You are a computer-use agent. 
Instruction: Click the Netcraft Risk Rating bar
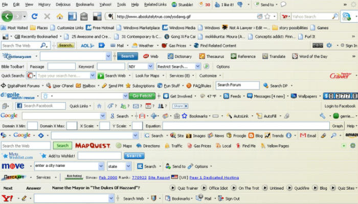(74, 177)
